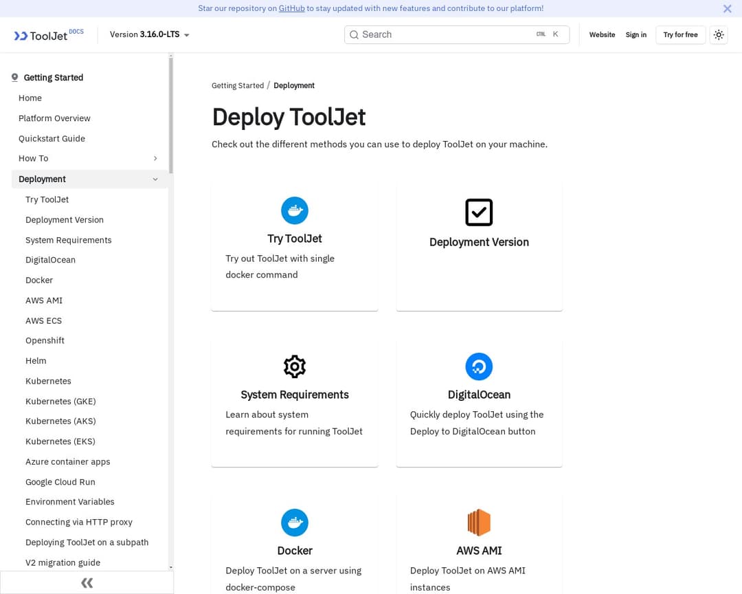Open the Try ToolJet card title
742x594 pixels.
(x=294, y=239)
